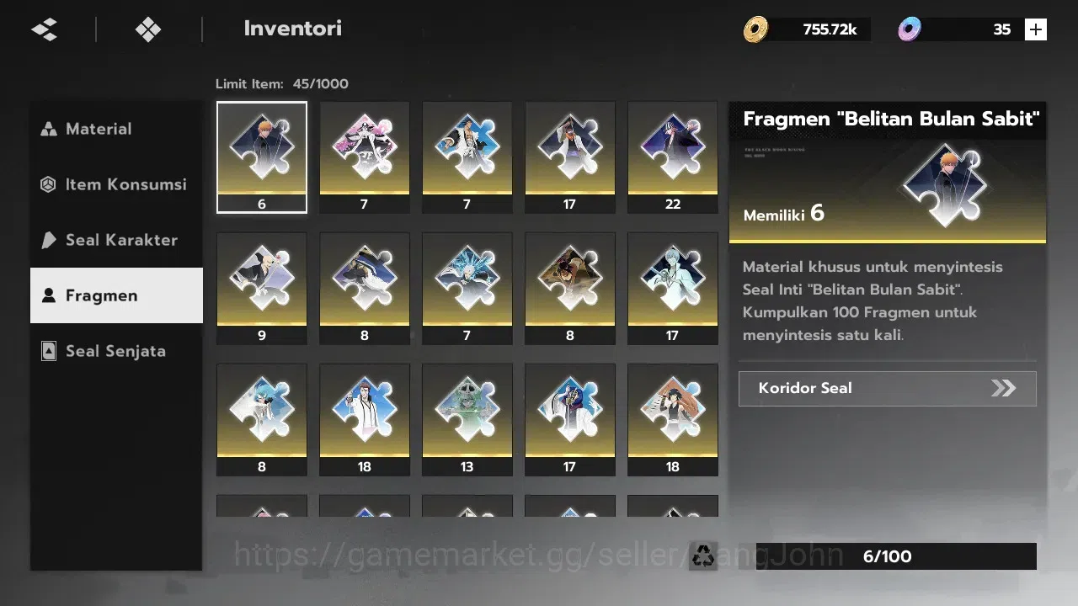This screenshot has height=606, width=1078.
Task: Pick the fragment tile with quantity 13
Action: [467, 420]
